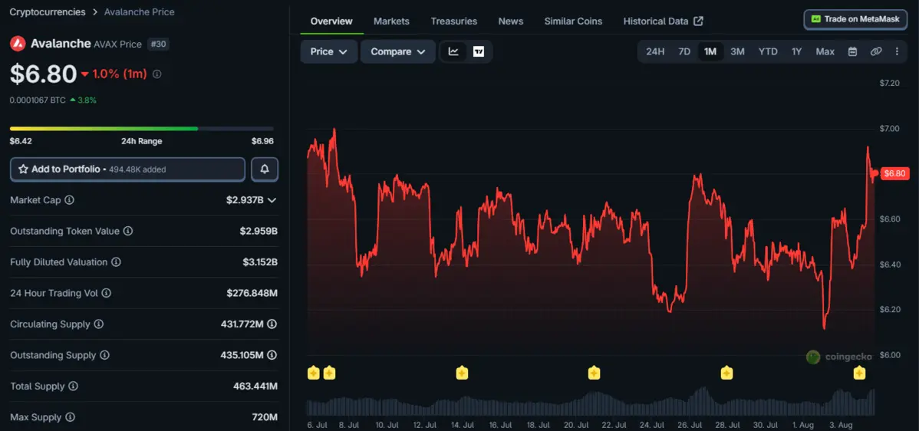The image size is (919, 431).
Task: Click the $3.152B fully diluted valuation
Action: click(x=260, y=262)
